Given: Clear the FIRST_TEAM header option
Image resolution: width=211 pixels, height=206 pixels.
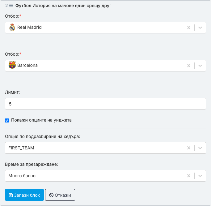Looking at the screenshot, I should click(189, 148).
